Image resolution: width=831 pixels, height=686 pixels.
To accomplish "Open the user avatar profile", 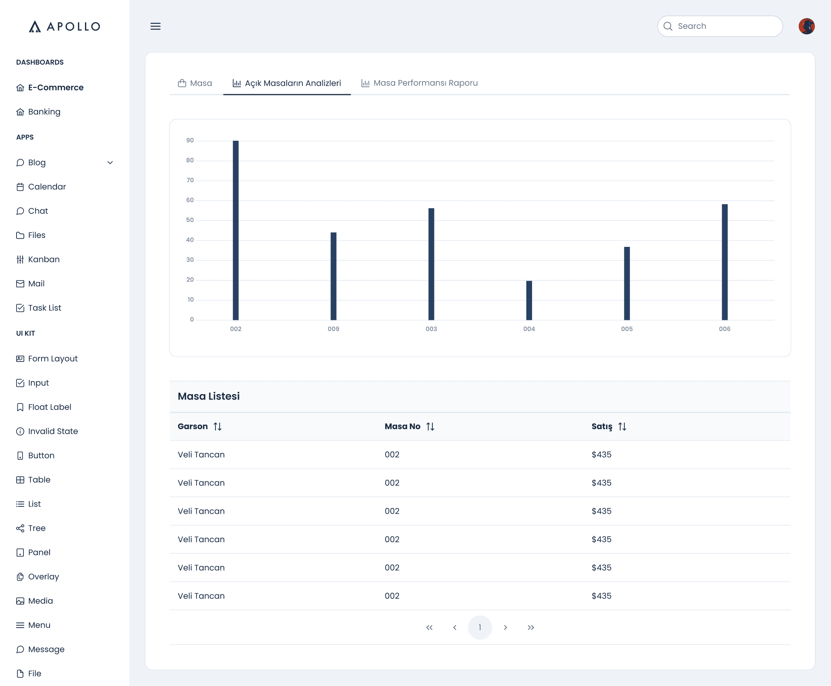I will (806, 27).
